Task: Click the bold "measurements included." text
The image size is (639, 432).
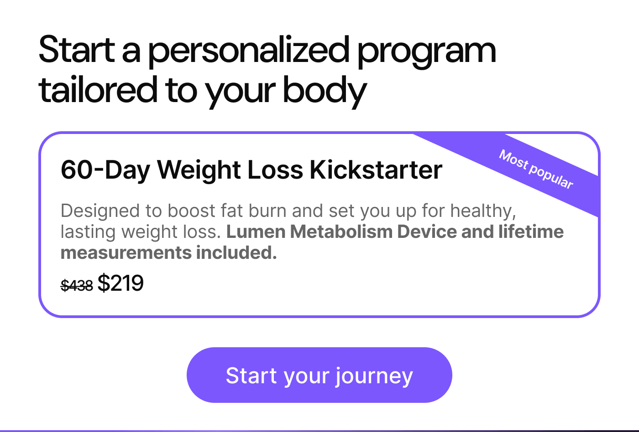Action: point(168,252)
